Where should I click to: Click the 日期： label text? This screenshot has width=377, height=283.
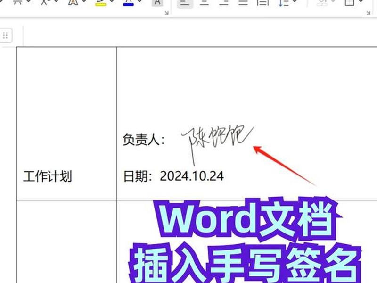click(138, 176)
